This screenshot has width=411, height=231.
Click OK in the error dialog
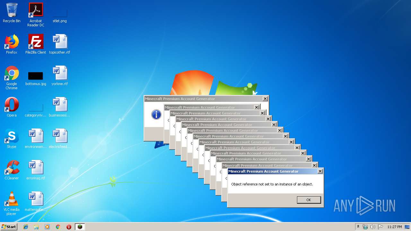tap(309, 200)
